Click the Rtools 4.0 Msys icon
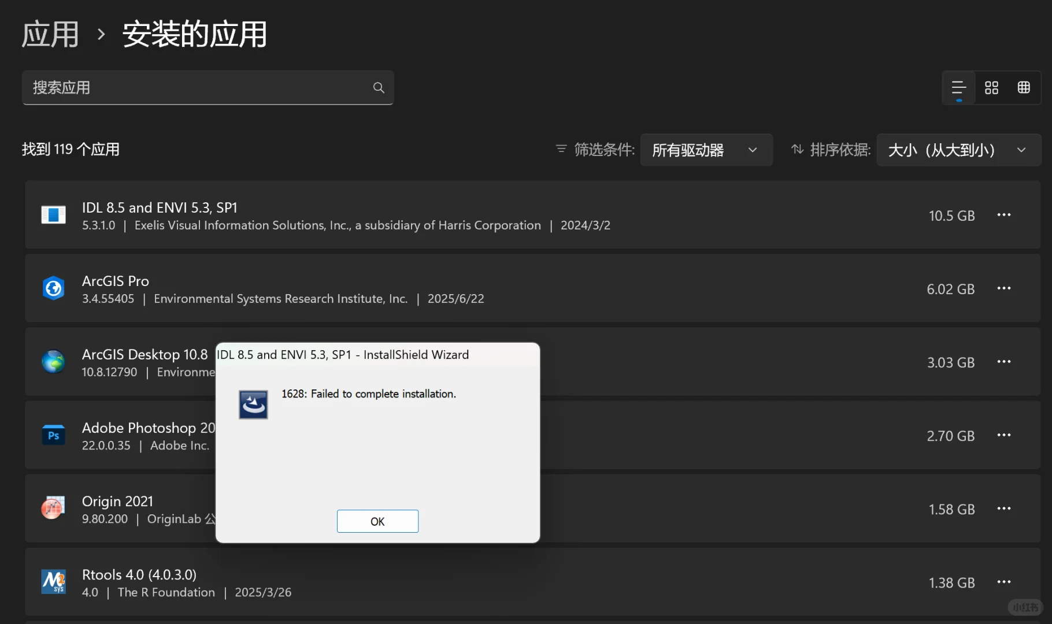The width and height of the screenshot is (1052, 624). (x=53, y=582)
